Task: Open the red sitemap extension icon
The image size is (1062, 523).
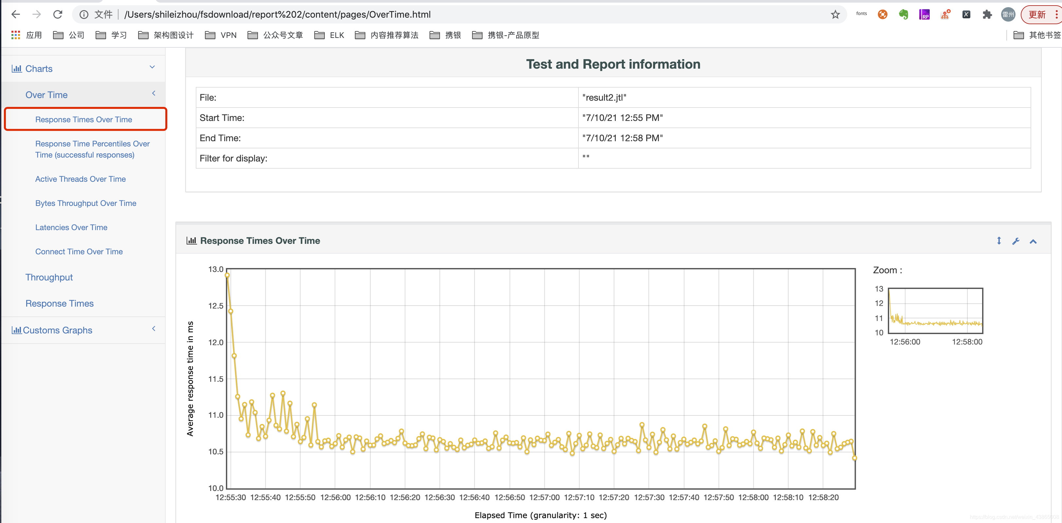Action: [x=945, y=14]
